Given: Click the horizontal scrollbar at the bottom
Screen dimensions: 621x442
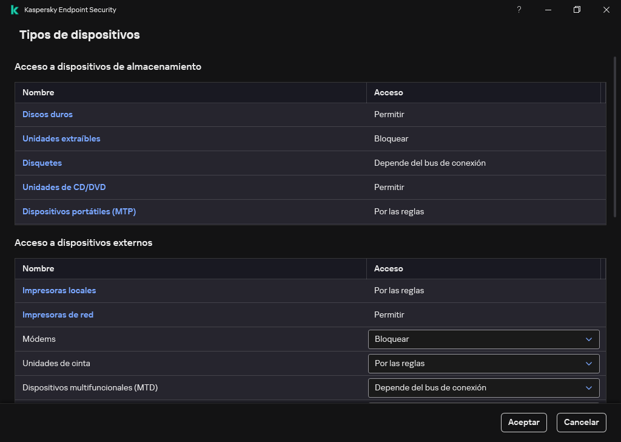Looking at the screenshot, I should coord(310,404).
